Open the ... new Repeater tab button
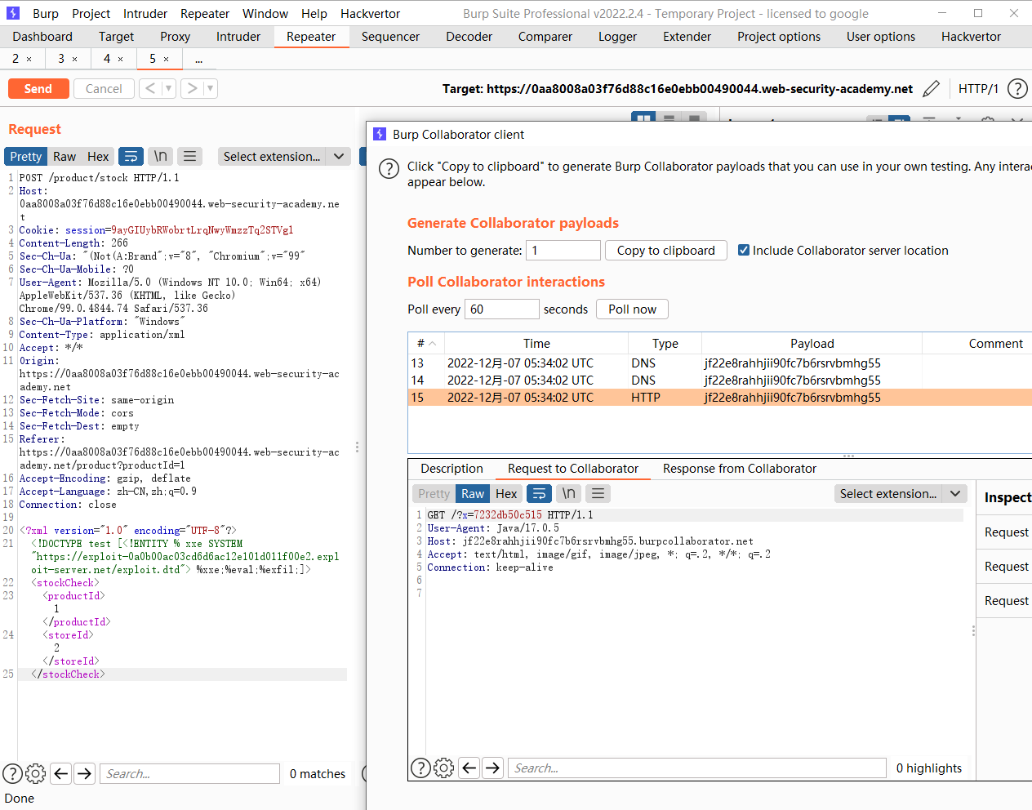The image size is (1032, 810). (x=198, y=59)
